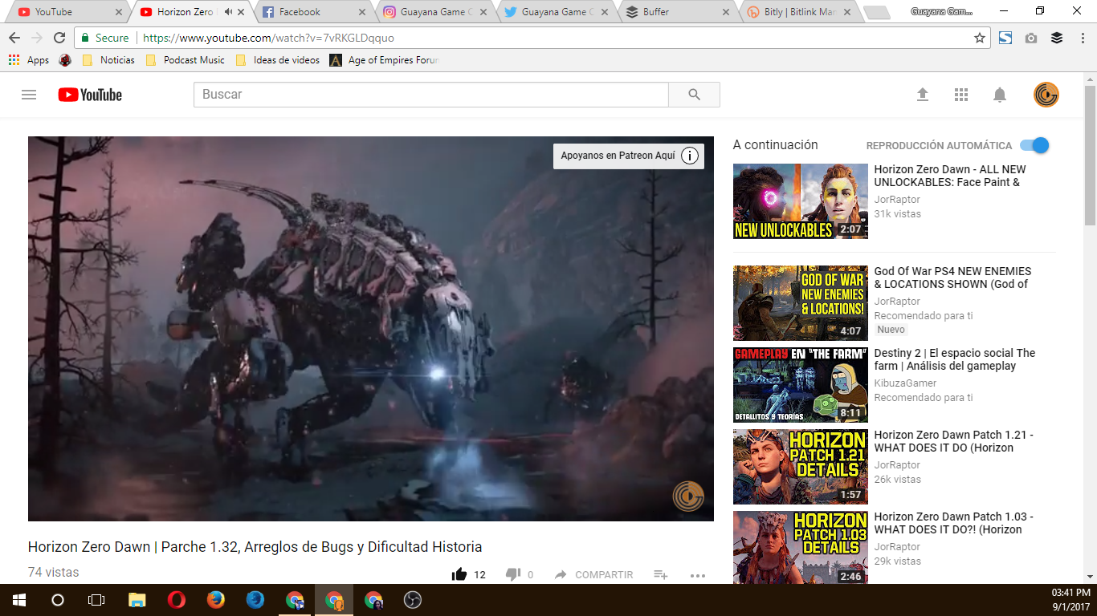Open Age of Empires Forum bookmark
The width and height of the screenshot is (1097, 616).
click(x=385, y=60)
